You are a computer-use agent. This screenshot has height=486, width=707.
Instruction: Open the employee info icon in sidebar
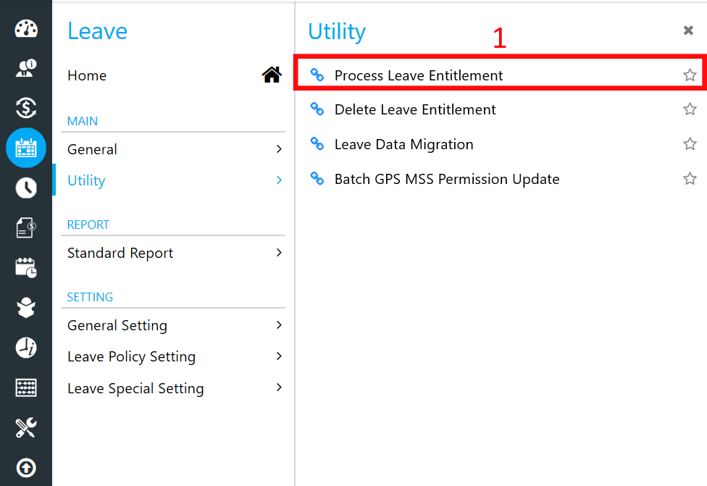[x=26, y=68]
